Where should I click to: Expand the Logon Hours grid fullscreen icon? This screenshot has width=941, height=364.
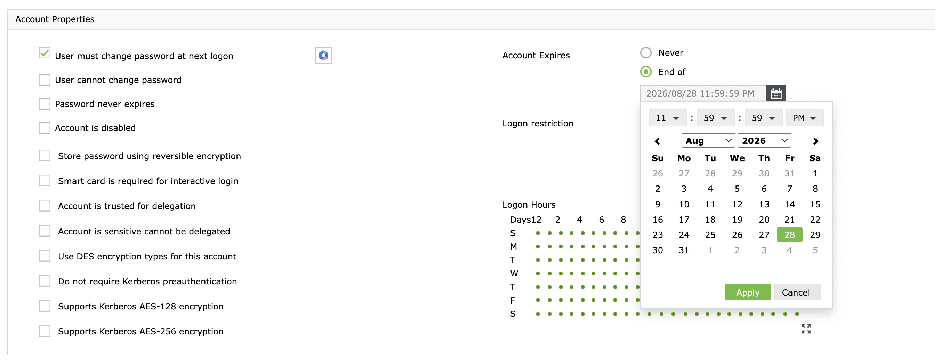pos(806,329)
